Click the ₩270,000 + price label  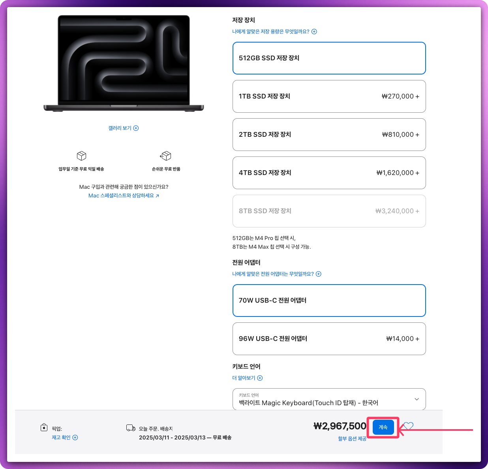pyautogui.click(x=400, y=96)
